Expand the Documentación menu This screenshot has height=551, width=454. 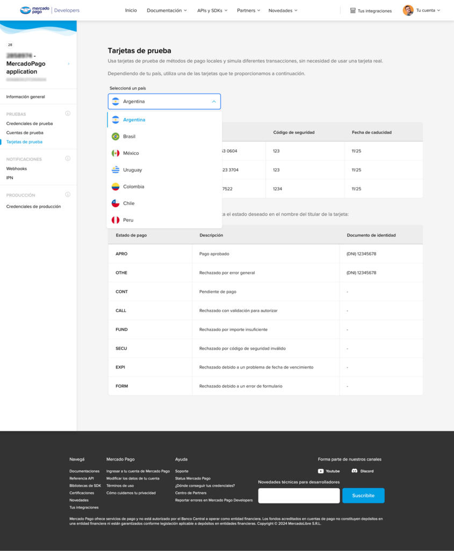tap(167, 11)
